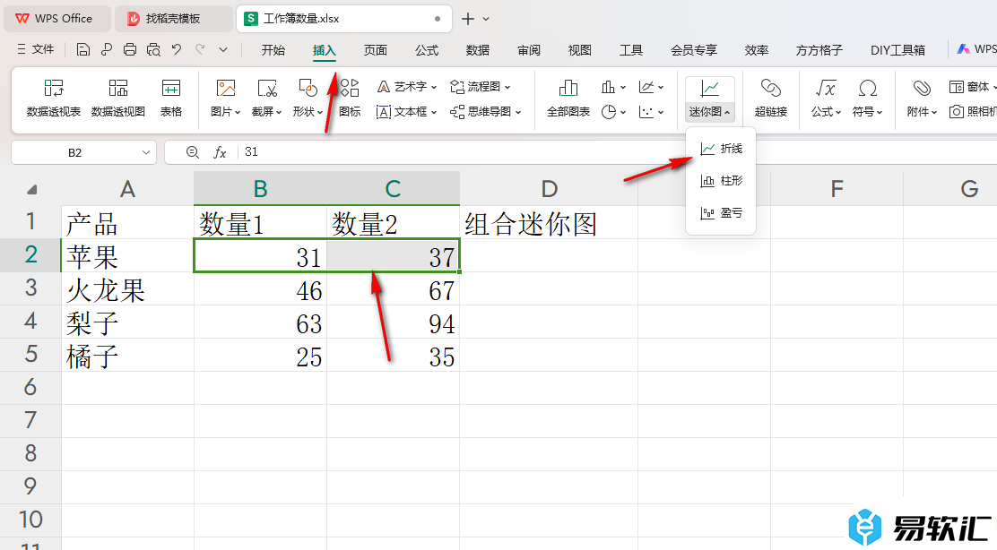Switch to the 页面 ribbon tab

coord(375,50)
